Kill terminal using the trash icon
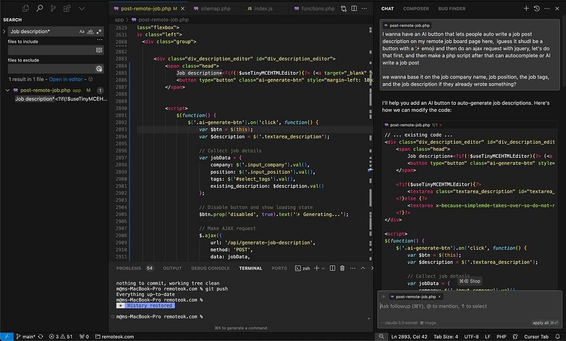Screen dimensions: 566x341 [x=343, y=268]
